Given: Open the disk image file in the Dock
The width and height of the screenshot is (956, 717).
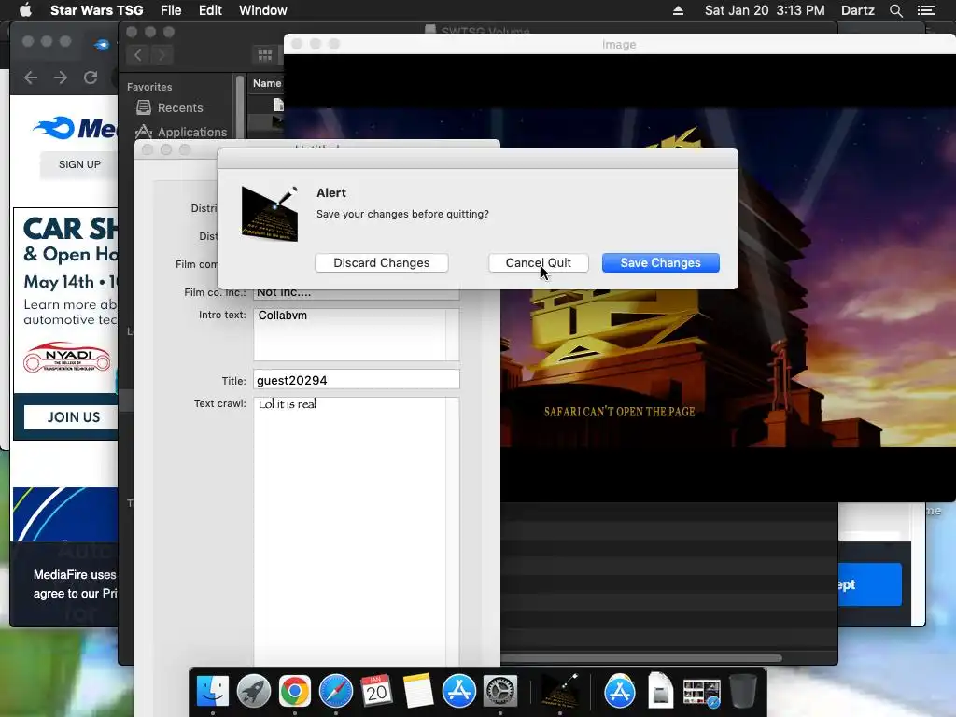Looking at the screenshot, I should point(660,692).
